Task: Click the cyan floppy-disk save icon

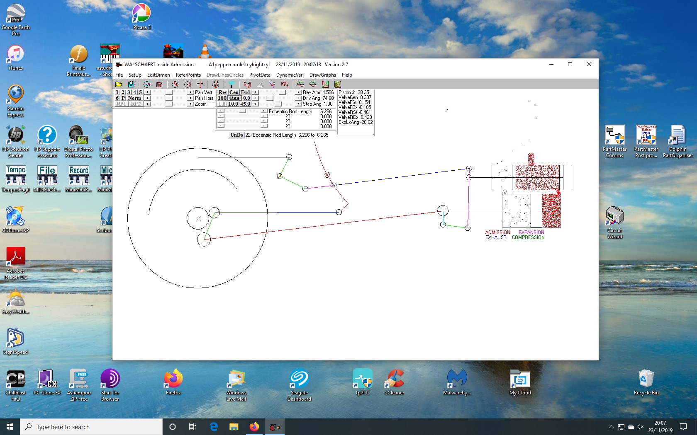Action: tap(131, 85)
